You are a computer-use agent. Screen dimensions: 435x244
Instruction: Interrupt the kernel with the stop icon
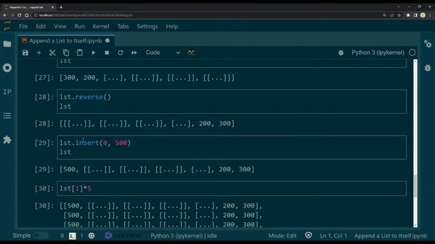coord(107,53)
